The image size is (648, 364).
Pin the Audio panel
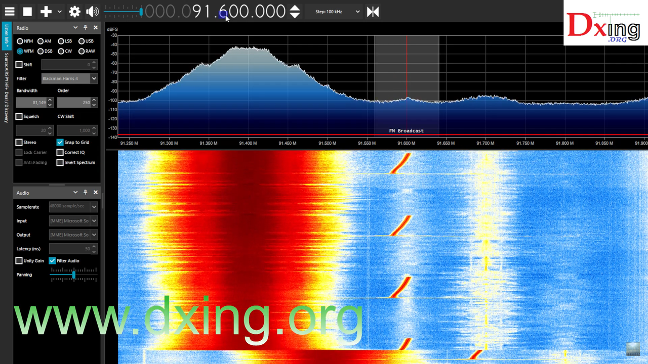(x=86, y=193)
